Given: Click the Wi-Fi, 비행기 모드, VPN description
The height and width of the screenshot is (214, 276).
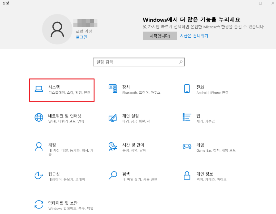Looking at the screenshot, I should (66, 121).
